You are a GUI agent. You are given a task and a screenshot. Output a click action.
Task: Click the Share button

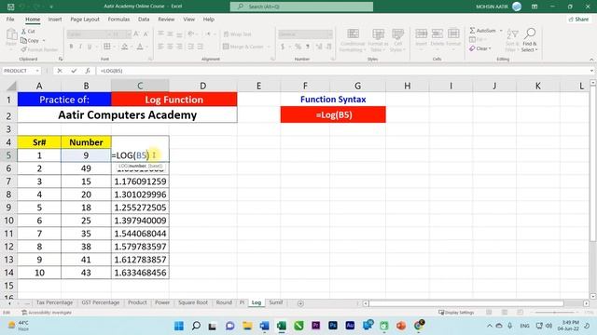(578, 19)
